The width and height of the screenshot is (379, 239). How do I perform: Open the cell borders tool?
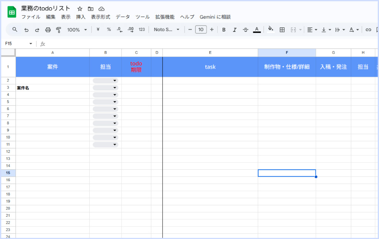tap(282, 30)
